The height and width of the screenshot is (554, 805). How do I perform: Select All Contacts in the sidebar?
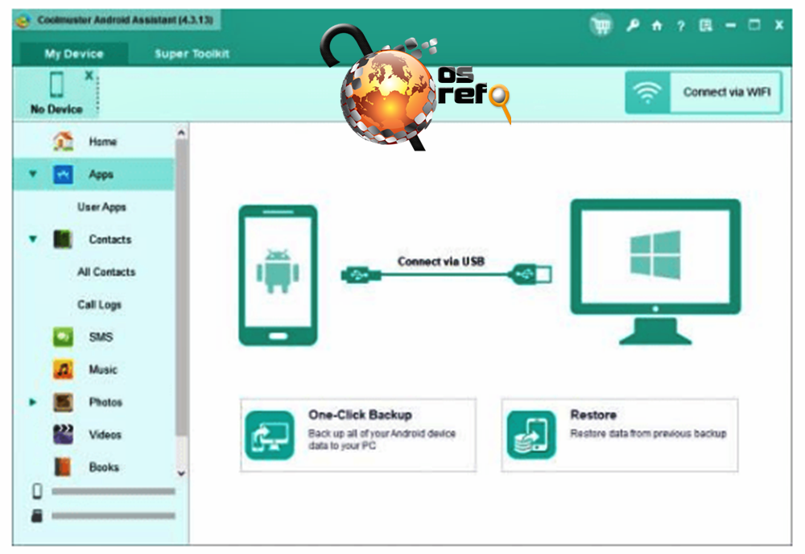106,272
